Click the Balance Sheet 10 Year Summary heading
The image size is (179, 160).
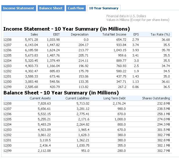[x=61, y=93]
